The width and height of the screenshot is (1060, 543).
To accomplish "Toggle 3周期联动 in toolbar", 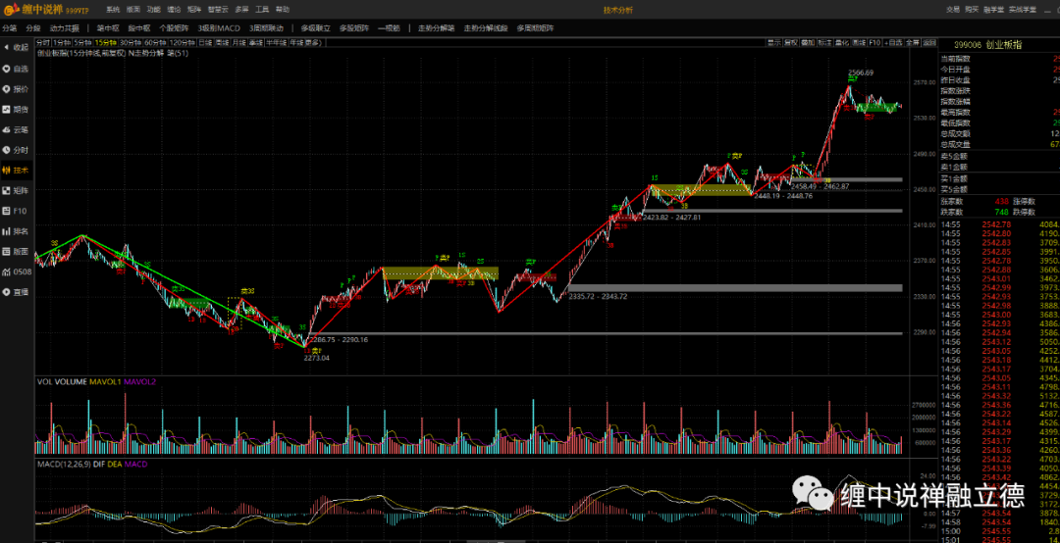I will pyautogui.click(x=266, y=28).
